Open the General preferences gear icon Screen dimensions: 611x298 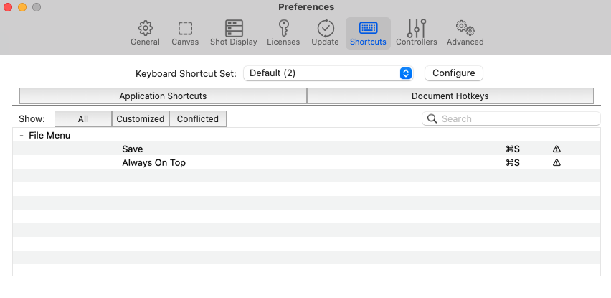point(145,29)
